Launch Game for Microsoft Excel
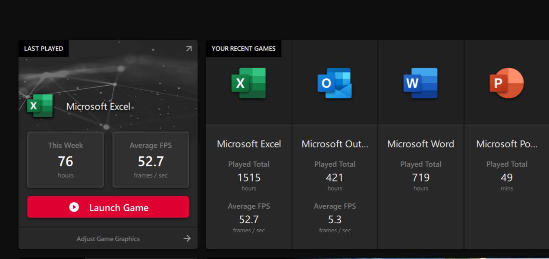This screenshot has height=259, width=549. click(108, 207)
